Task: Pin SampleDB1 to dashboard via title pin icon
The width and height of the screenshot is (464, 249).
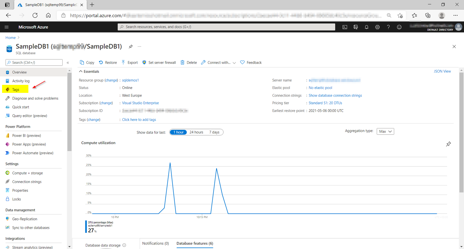Action: pyautogui.click(x=131, y=46)
